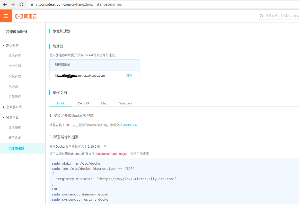Open the Aliyun logo home link
Image resolution: width=299 pixels, height=205 pixels.
coord(26,16)
